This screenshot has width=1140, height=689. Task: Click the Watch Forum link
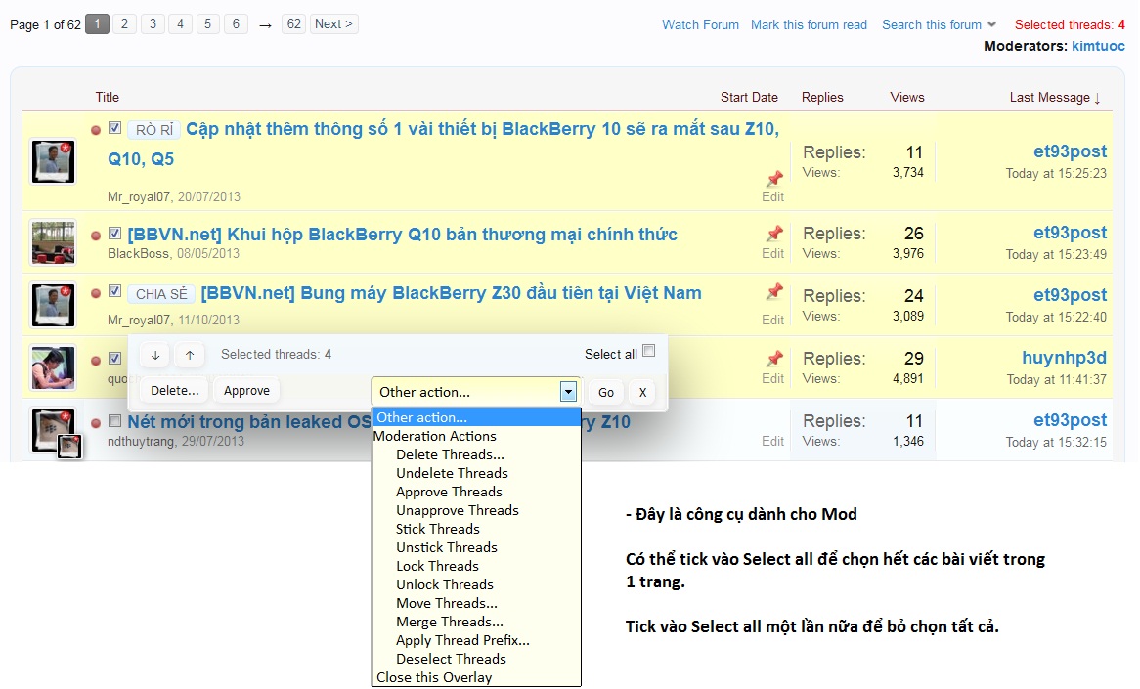tap(700, 24)
